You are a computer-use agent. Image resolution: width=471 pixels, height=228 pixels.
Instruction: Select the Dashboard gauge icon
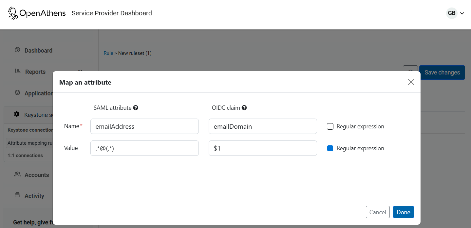pos(17,50)
